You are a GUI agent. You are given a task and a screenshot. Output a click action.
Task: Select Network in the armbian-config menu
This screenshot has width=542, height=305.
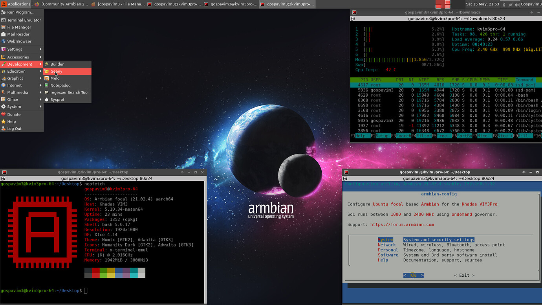point(441,245)
